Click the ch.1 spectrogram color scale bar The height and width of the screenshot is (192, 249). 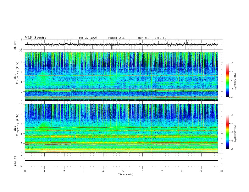point(227,80)
